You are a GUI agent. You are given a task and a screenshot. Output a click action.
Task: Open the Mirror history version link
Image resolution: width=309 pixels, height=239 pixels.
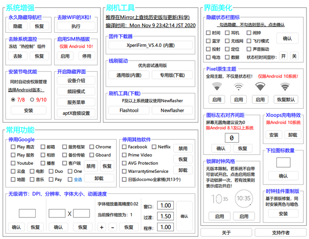[148, 17]
